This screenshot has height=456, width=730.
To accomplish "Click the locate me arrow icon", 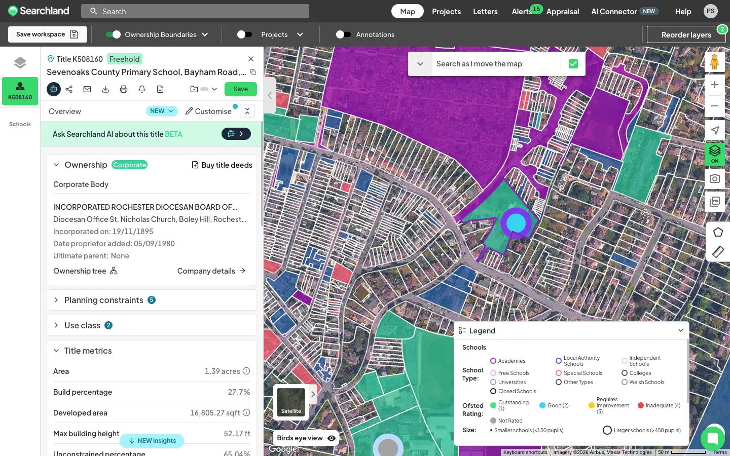I will click(715, 130).
